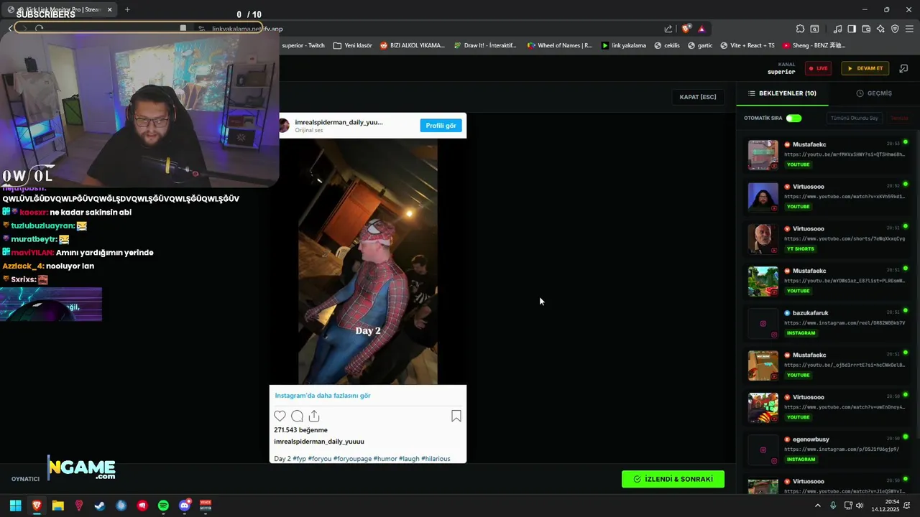The height and width of the screenshot is (517, 920).
Task: Open the Sheng - BENZ YouTube bookmark
Action: click(x=814, y=45)
